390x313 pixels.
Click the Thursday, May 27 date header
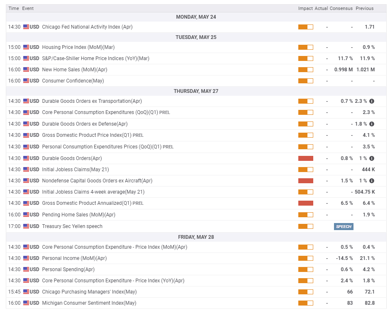click(196, 91)
